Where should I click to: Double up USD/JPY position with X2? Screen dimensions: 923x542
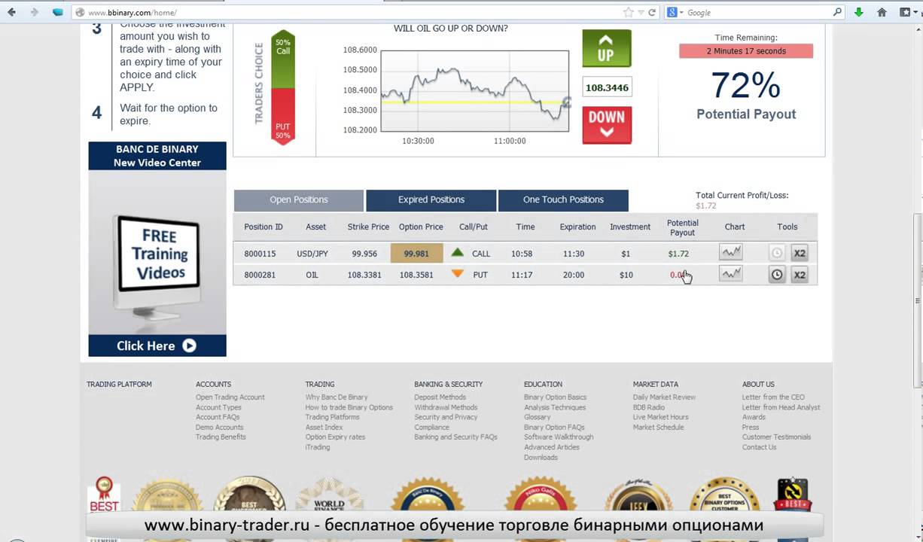pos(800,254)
